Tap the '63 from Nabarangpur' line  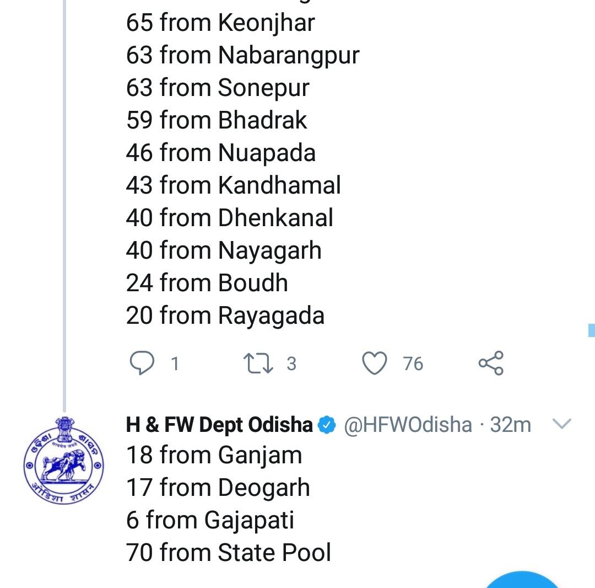click(242, 56)
